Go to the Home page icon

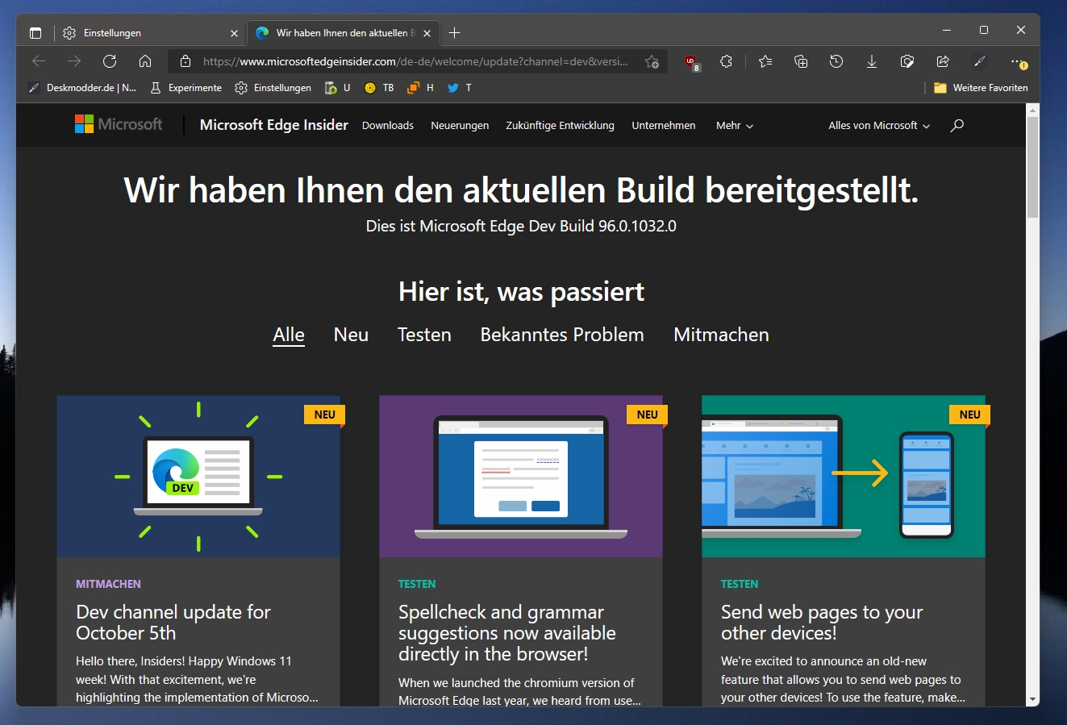(x=145, y=61)
